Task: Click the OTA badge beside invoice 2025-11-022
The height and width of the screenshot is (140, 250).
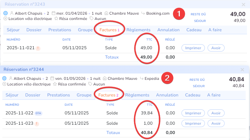Action: tap(39, 113)
